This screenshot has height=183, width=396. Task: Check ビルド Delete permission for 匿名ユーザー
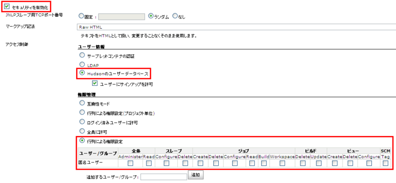302,163
